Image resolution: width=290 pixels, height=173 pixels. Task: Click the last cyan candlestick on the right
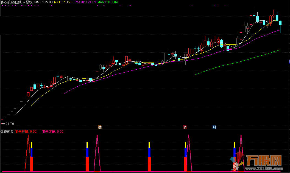point(280,24)
